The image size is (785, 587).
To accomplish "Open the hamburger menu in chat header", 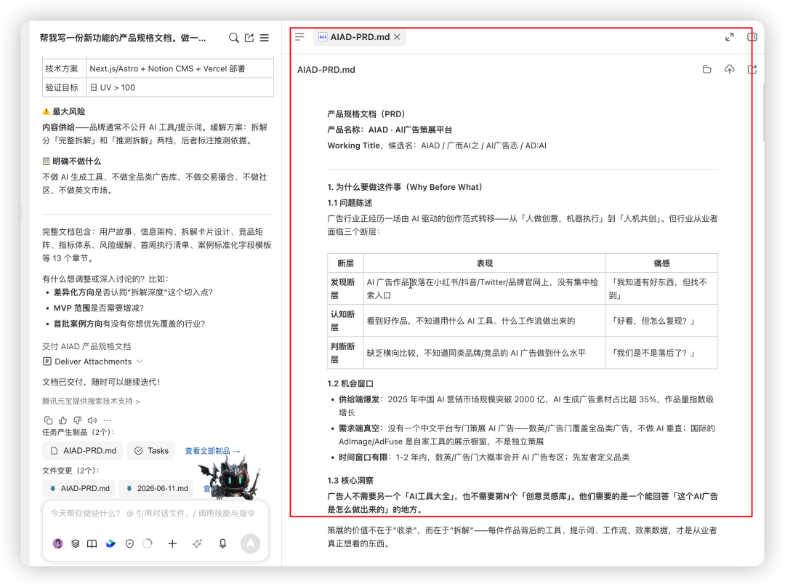I will 265,38.
